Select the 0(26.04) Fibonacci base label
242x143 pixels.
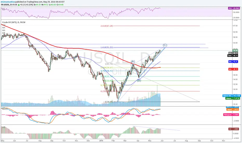109,102
